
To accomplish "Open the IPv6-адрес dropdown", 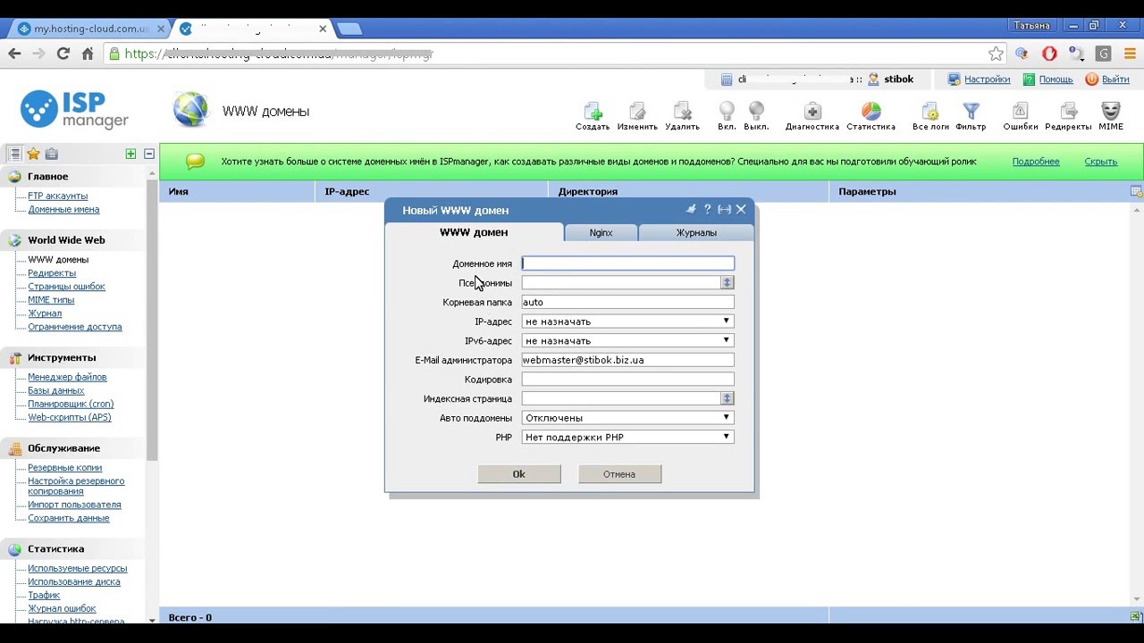I will (627, 340).
